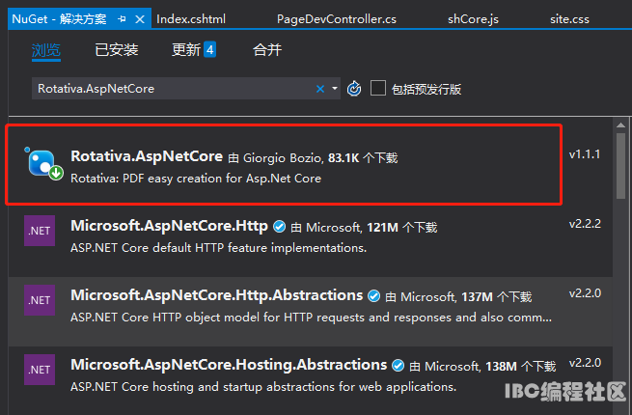This screenshot has width=632, height=415.
Task: Click 'ASP.NET Core HTTP object model' description
Action: (311, 318)
